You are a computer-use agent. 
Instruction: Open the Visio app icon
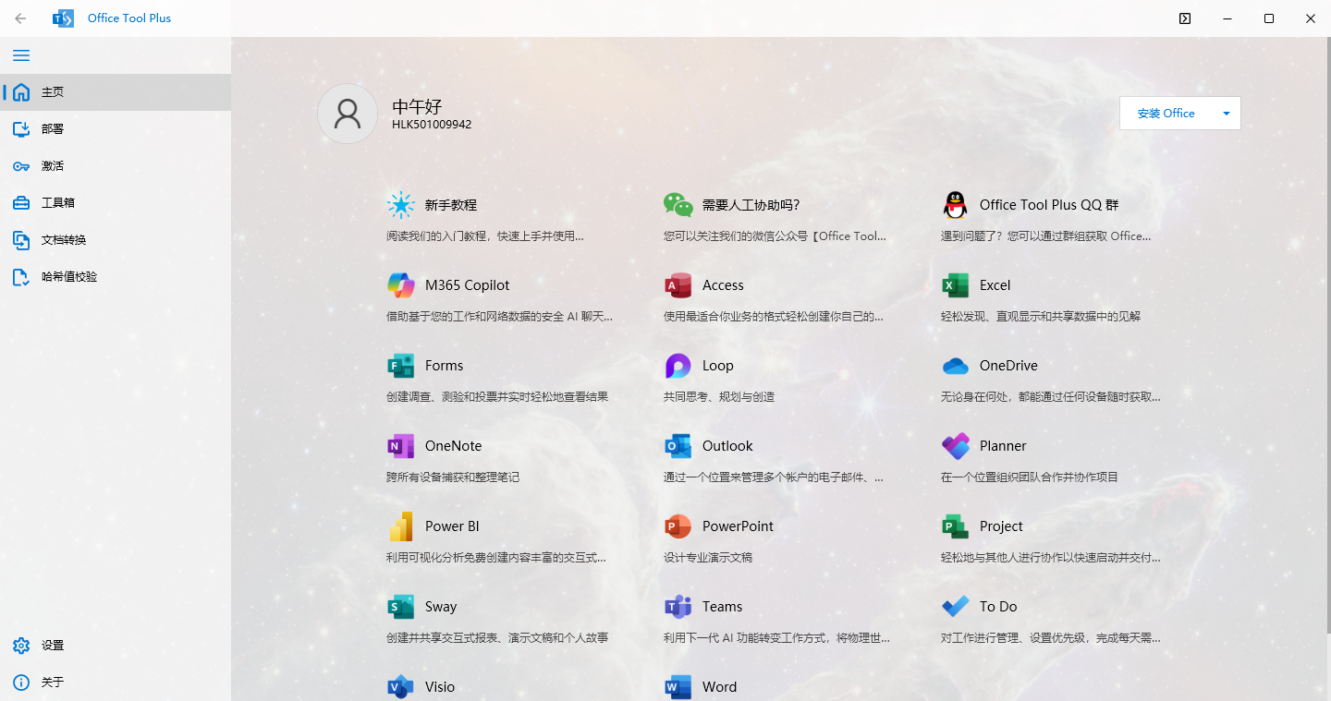click(400, 687)
